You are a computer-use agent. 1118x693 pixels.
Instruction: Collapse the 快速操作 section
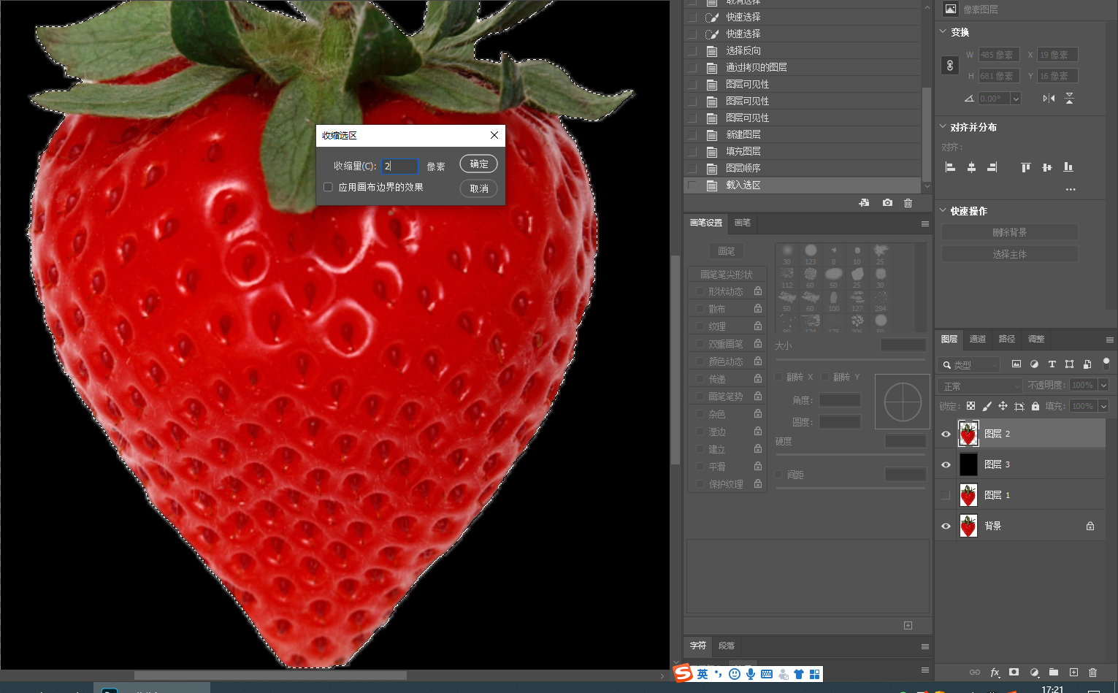pos(943,210)
